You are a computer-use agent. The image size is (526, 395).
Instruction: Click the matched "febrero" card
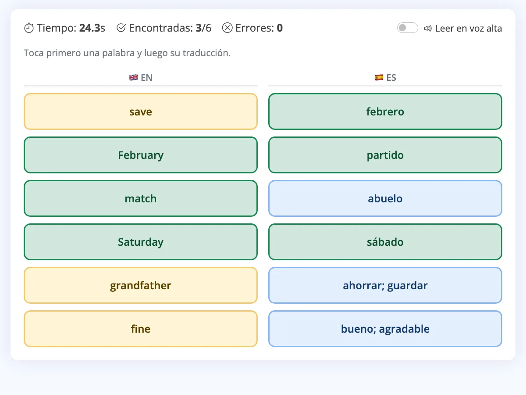pos(385,111)
